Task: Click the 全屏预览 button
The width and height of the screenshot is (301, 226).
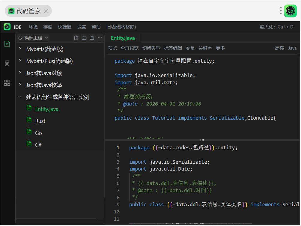Action: [x=130, y=48]
